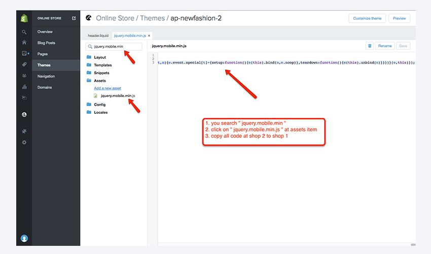Image resolution: width=431 pixels, height=254 pixels.
Task: Click the jquery.mobile.min.js file title above editor
Action: 169,46
